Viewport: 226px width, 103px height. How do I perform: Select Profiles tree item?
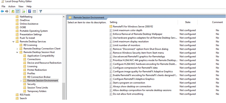pyautogui.click(x=31, y=74)
